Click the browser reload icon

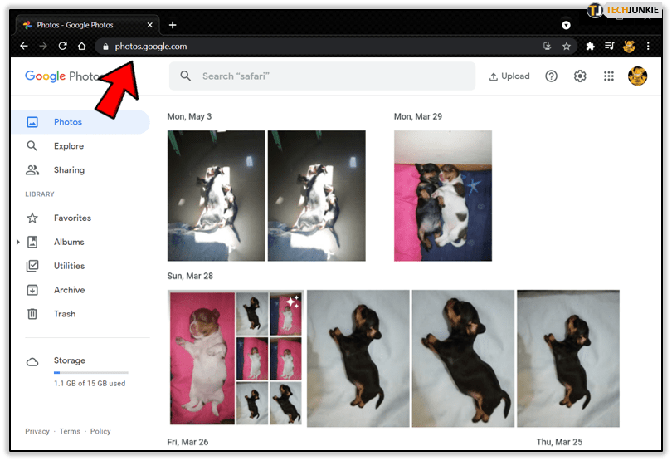pyautogui.click(x=62, y=47)
